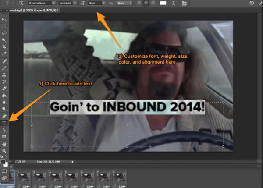Open the white background color swatch
This screenshot has width=263, height=188.
[x=6, y=165]
